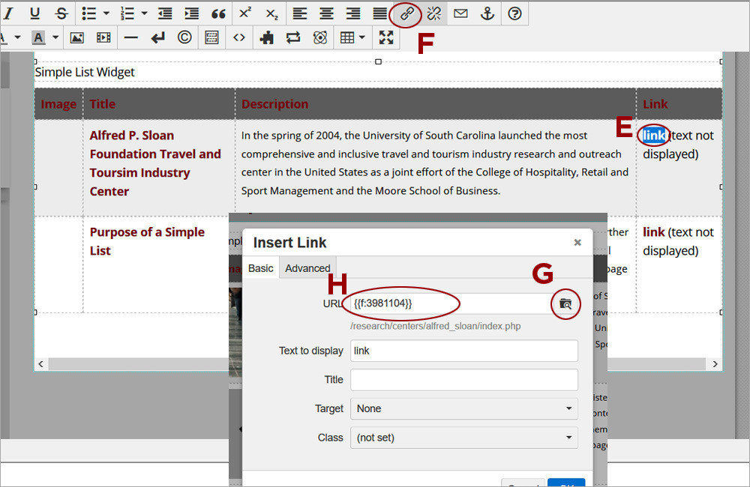Click the Insert/Edit Link chain icon
Screen dimensions: 750x487
[x=406, y=13]
